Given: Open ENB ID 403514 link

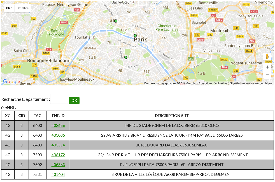Looking at the screenshot, I should [x=58, y=145].
